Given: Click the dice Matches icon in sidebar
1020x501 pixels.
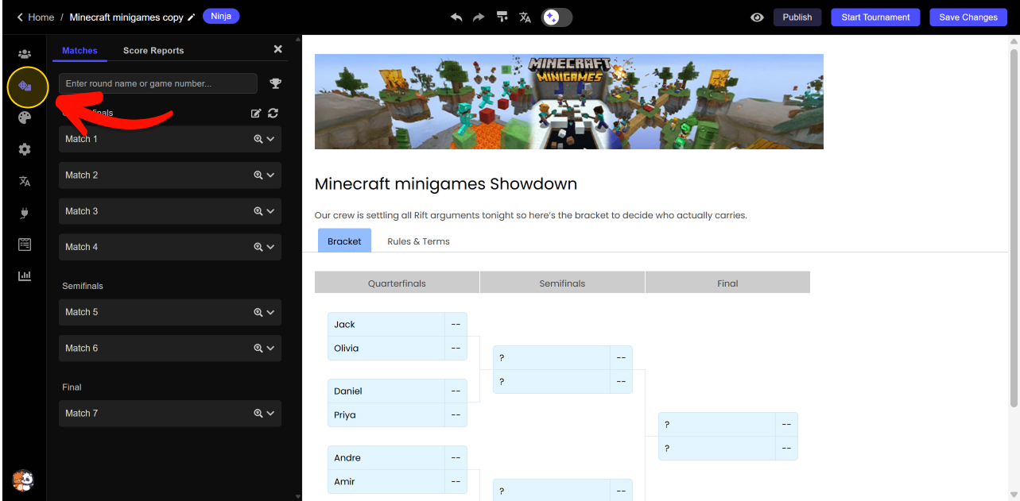Looking at the screenshot, I should (25, 86).
